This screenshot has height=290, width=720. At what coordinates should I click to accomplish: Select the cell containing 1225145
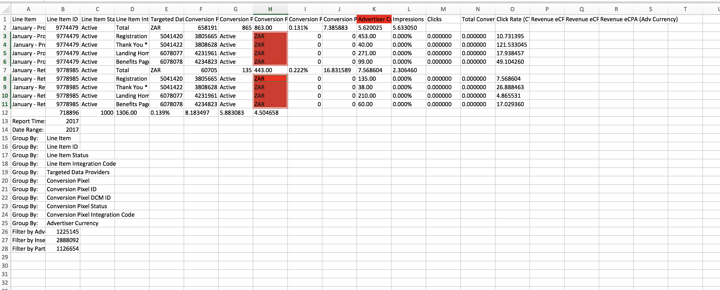63,232
